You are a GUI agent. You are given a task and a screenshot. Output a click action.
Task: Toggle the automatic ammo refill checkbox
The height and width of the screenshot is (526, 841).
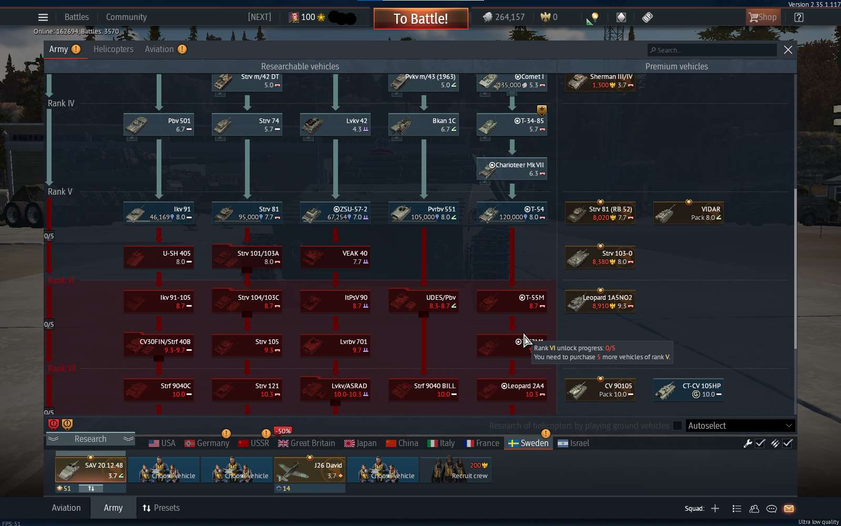pyautogui.click(x=787, y=443)
